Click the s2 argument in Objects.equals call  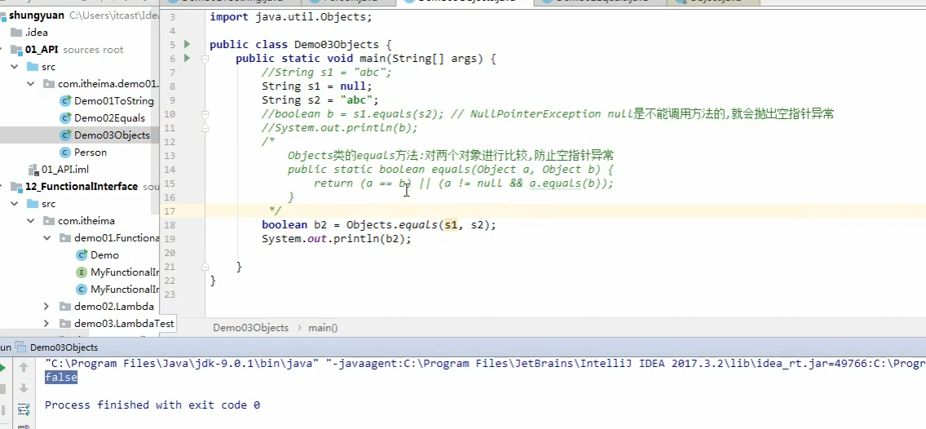click(x=477, y=224)
